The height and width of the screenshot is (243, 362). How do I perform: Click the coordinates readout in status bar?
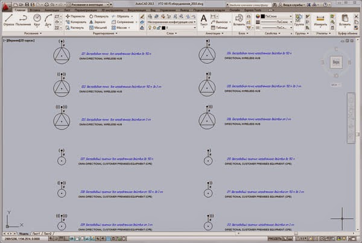pyautogui.click(x=22, y=239)
